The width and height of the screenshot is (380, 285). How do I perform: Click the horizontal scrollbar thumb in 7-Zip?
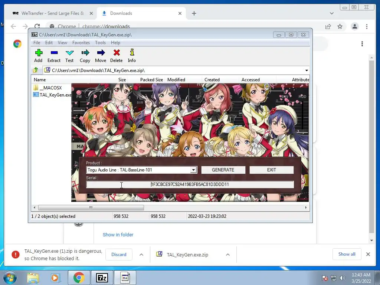point(91,207)
